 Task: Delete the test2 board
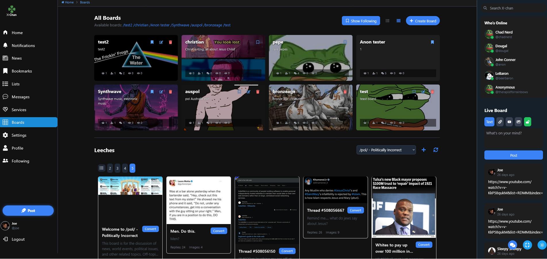tap(170, 42)
